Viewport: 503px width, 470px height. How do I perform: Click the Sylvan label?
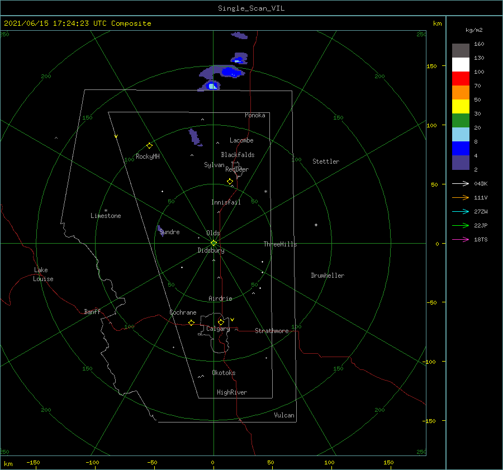tap(214, 165)
